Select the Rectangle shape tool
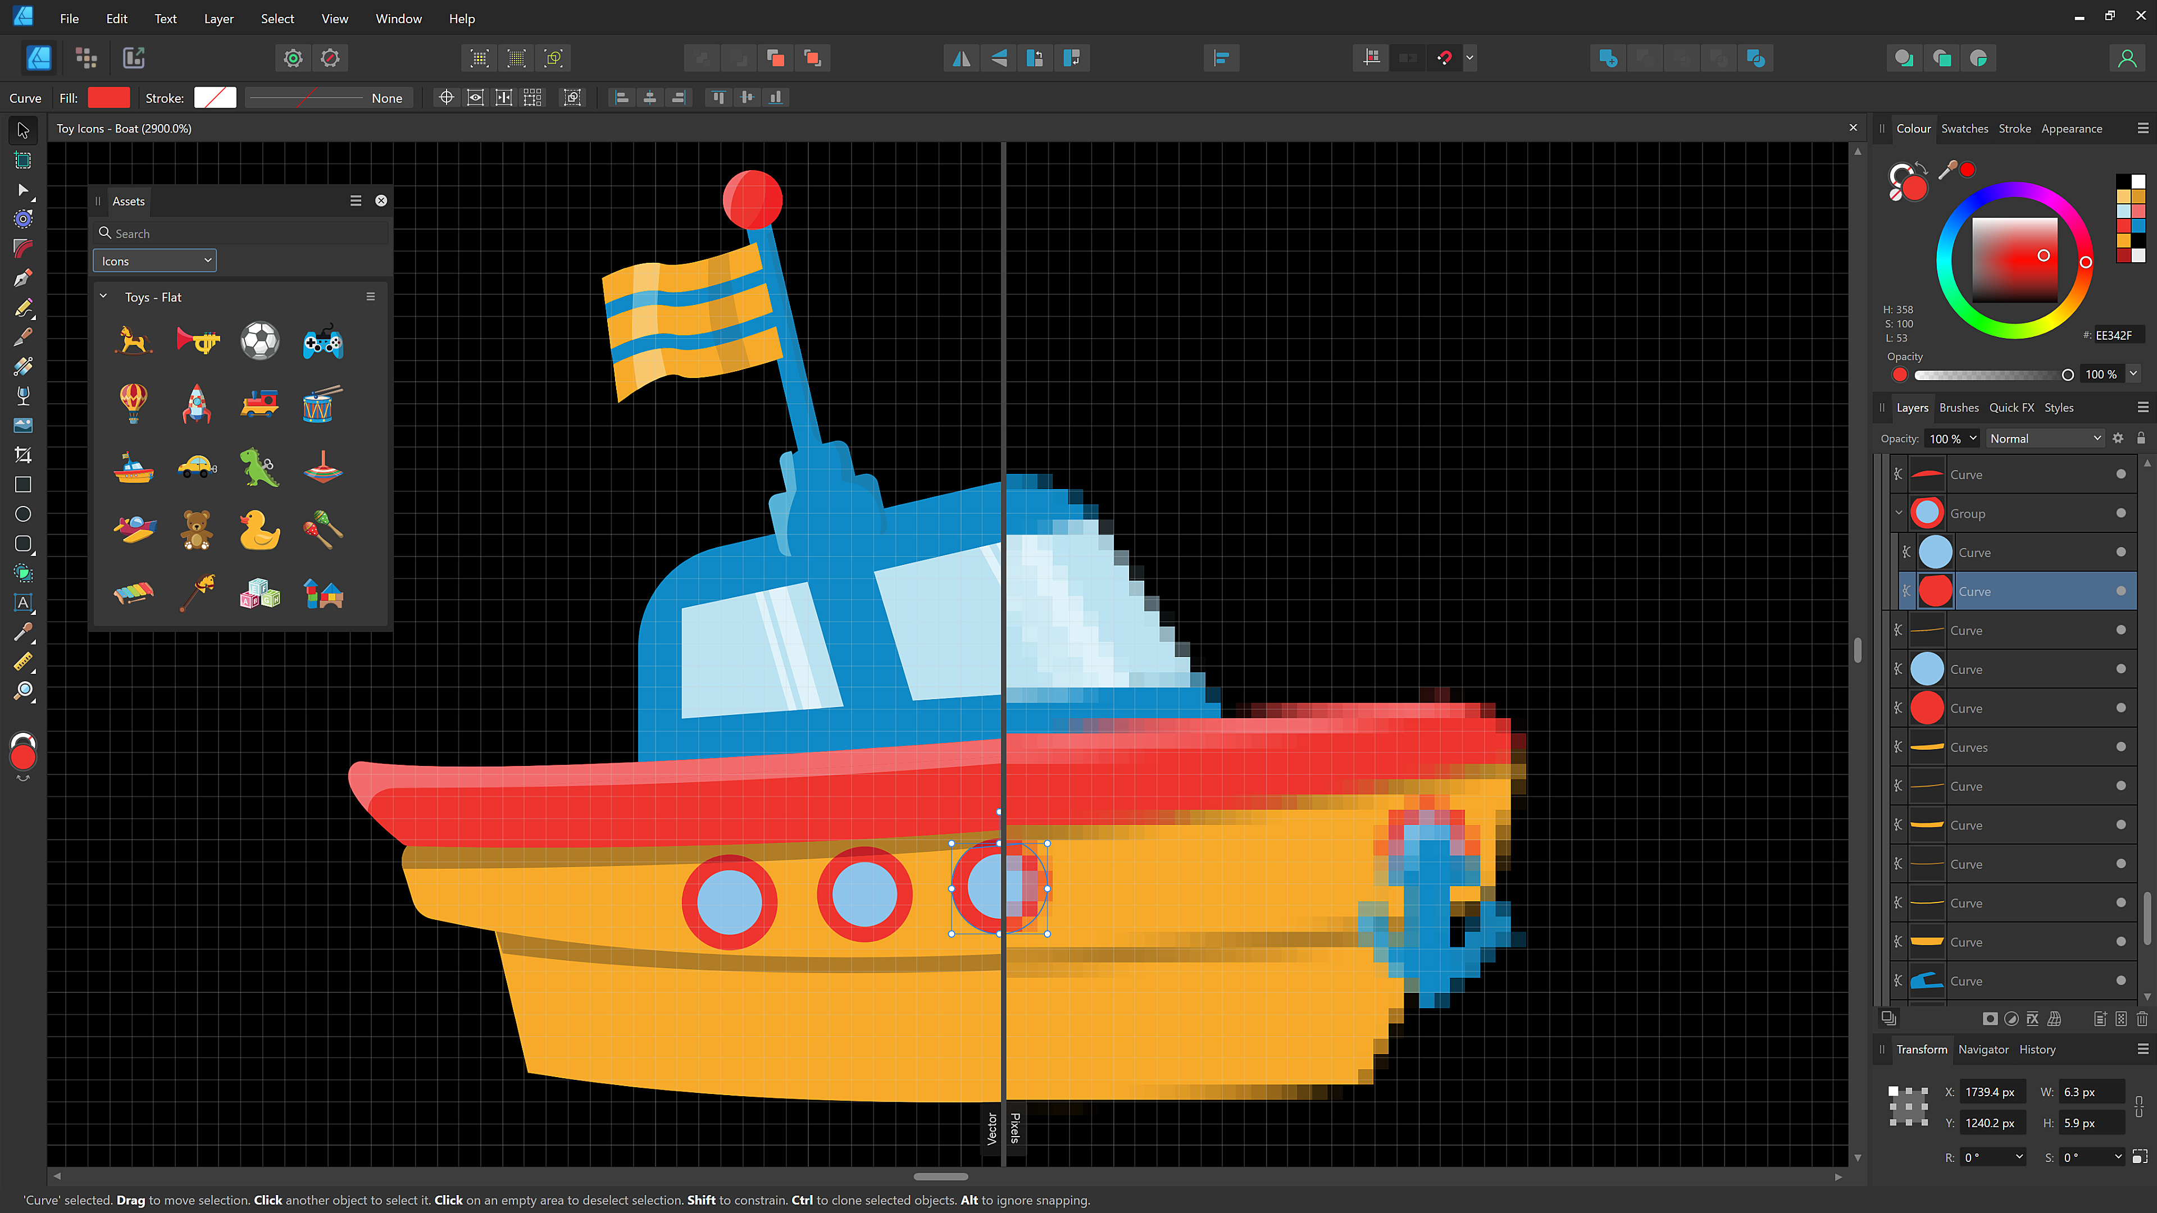 coord(24,485)
